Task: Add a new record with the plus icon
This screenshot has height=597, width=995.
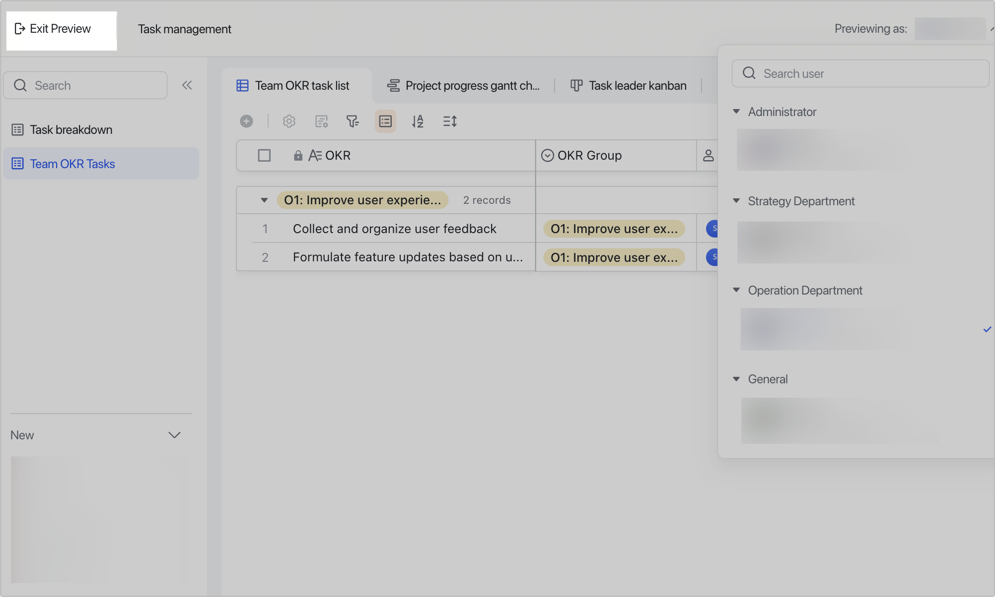Action: [246, 121]
